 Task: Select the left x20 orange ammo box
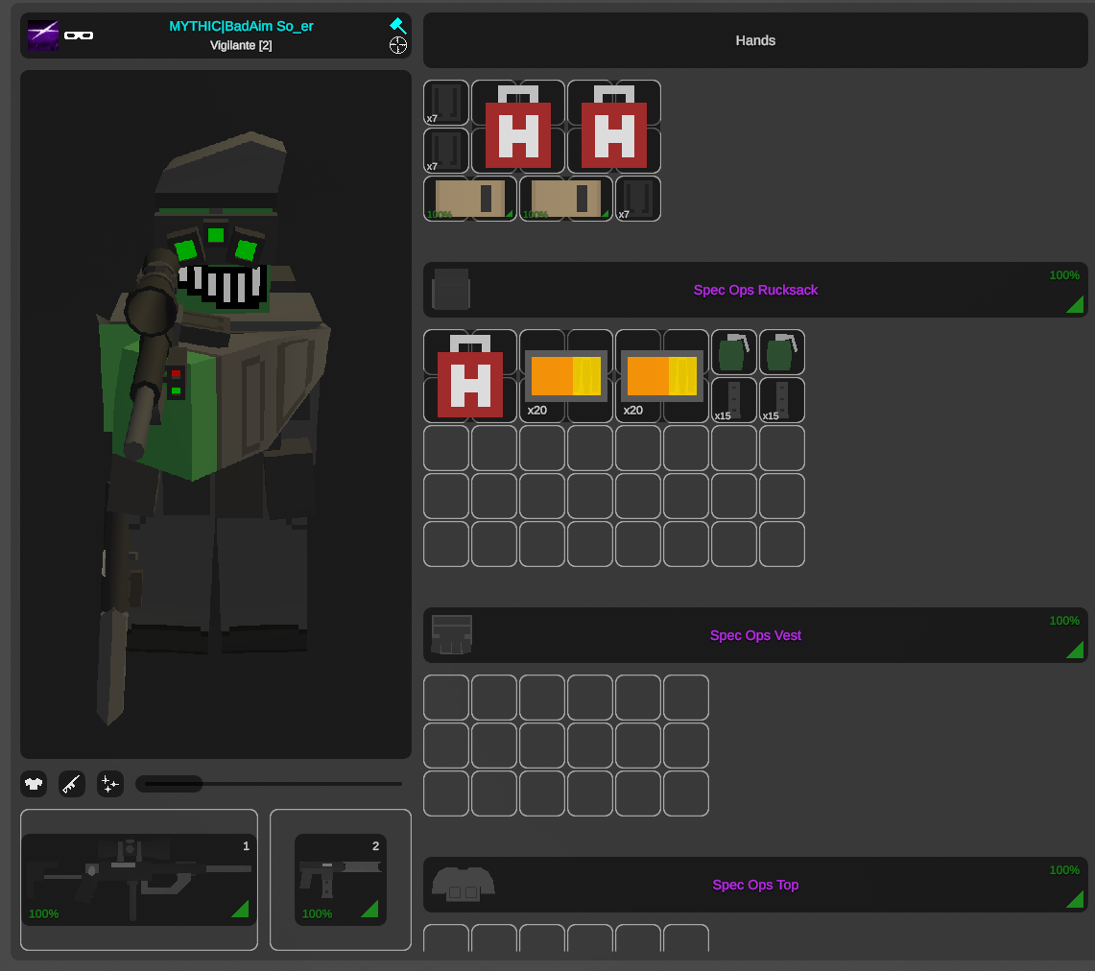(566, 376)
